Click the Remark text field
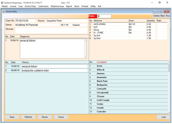Image resolution: width=172 pixels, height=124 pixels. [51, 30]
